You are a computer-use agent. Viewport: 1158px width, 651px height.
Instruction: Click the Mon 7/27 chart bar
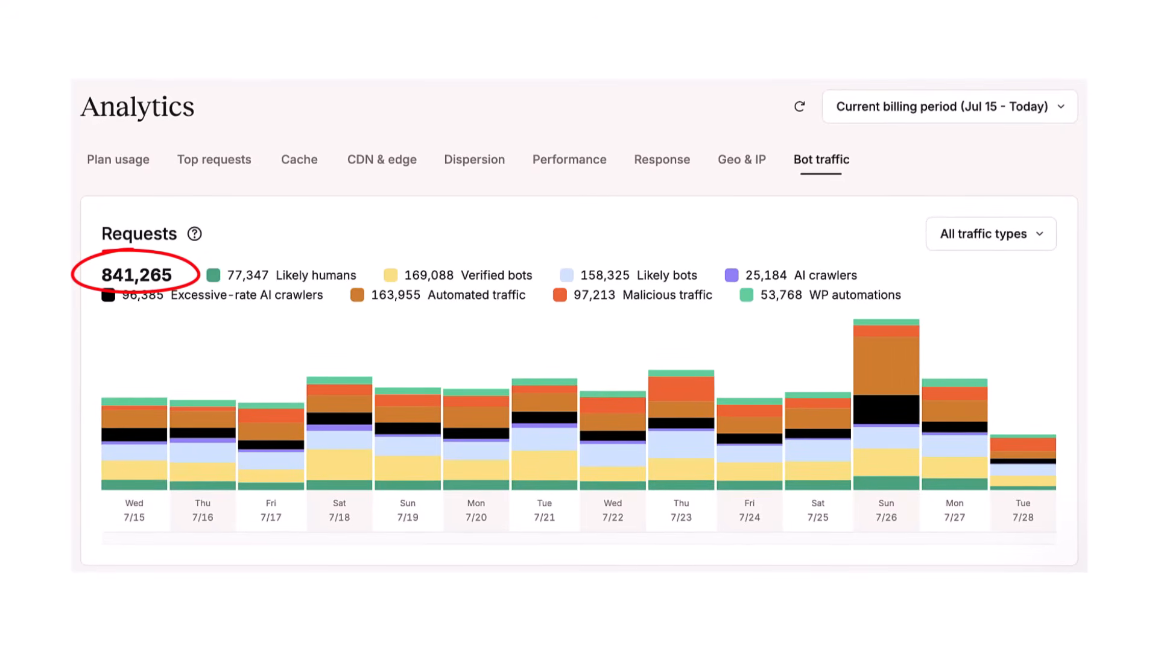(x=955, y=434)
